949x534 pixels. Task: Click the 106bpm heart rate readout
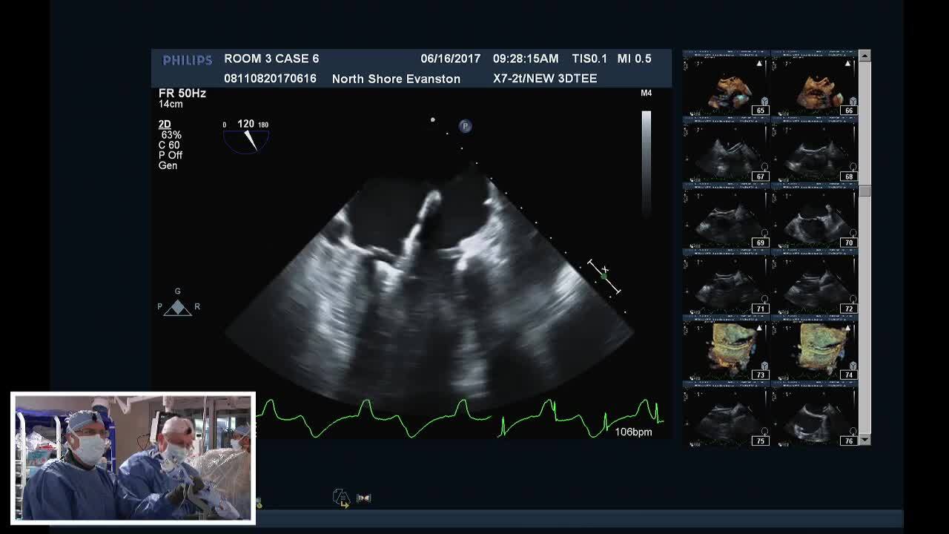[633, 432]
